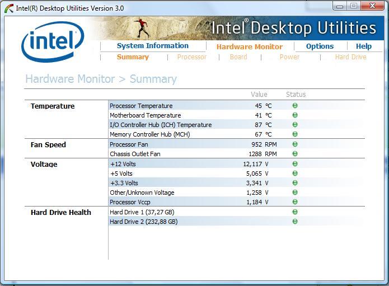Viewport: 389px width, 286px height.
Task: Switch to the Power sub-tab
Action: point(289,57)
